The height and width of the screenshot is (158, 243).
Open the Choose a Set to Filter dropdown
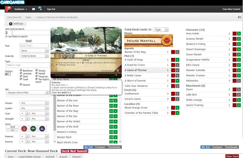(28, 93)
